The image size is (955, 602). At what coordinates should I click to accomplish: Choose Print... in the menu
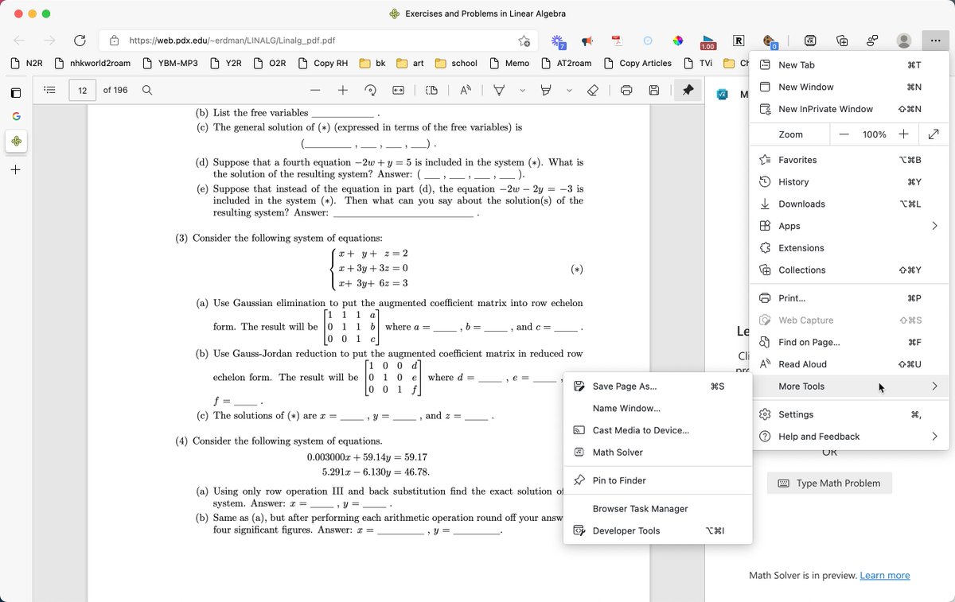click(x=849, y=298)
